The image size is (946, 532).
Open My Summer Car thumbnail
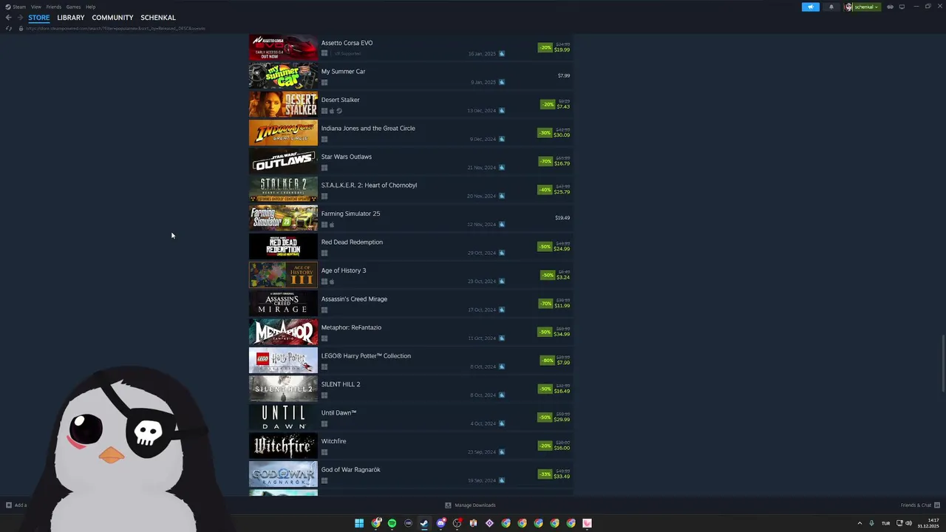pyautogui.click(x=283, y=75)
